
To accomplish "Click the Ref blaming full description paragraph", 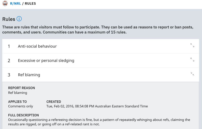I will [99, 122].
